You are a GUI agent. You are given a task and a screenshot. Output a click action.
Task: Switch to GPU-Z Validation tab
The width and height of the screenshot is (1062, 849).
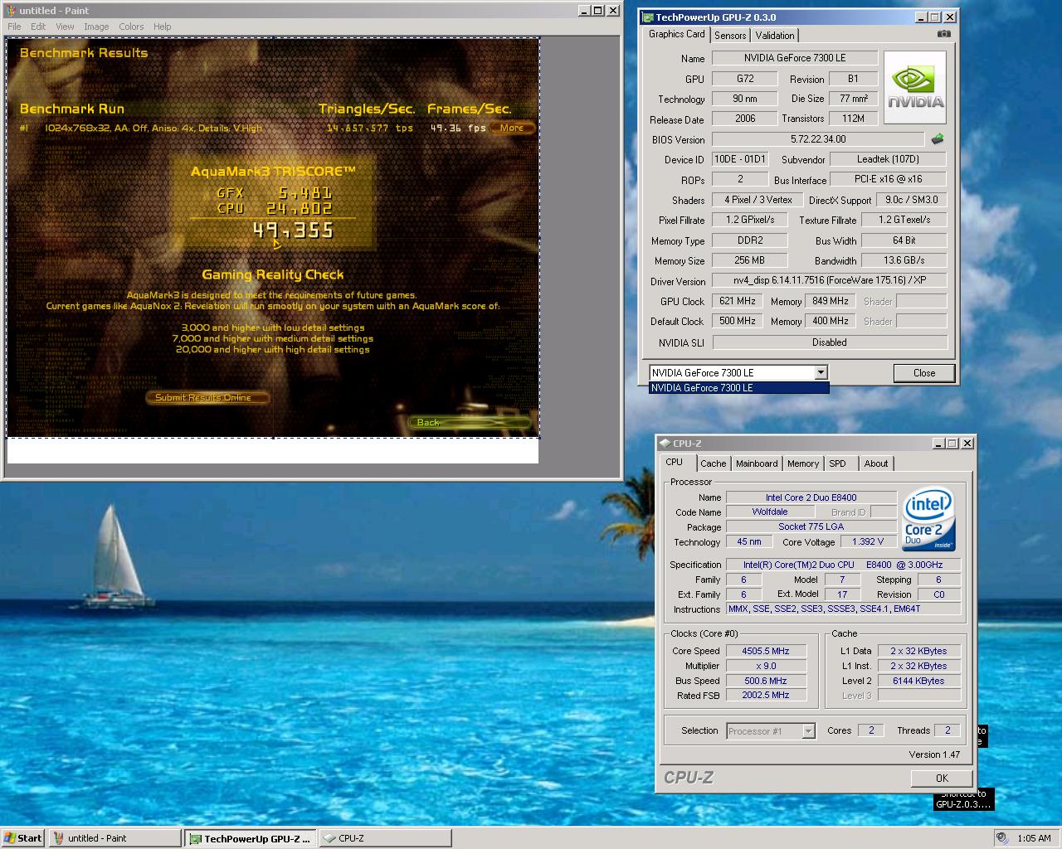(x=775, y=36)
